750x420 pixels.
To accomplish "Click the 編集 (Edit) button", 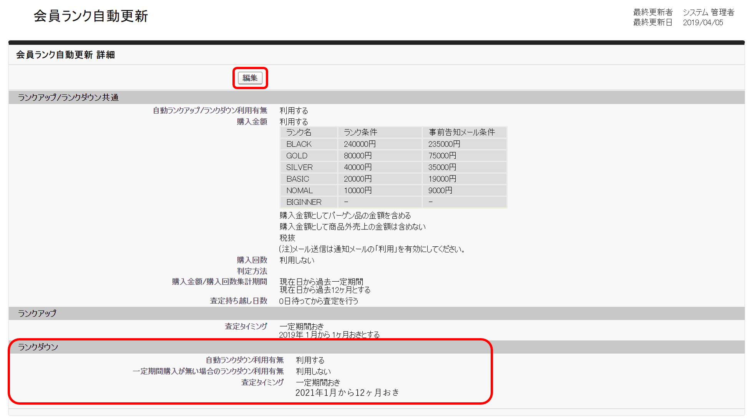I will click(250, 78).
